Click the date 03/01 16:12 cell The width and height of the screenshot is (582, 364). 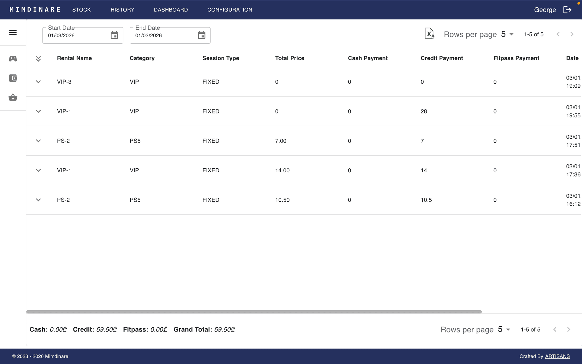tap(573, 200)
